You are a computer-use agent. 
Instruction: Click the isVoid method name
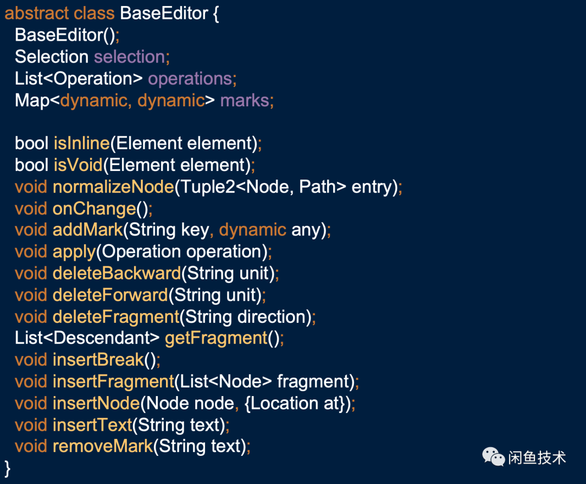point(78,165)
